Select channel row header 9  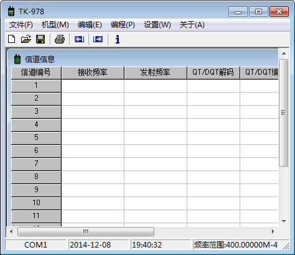pyautogui.click(x=36, y=190)
